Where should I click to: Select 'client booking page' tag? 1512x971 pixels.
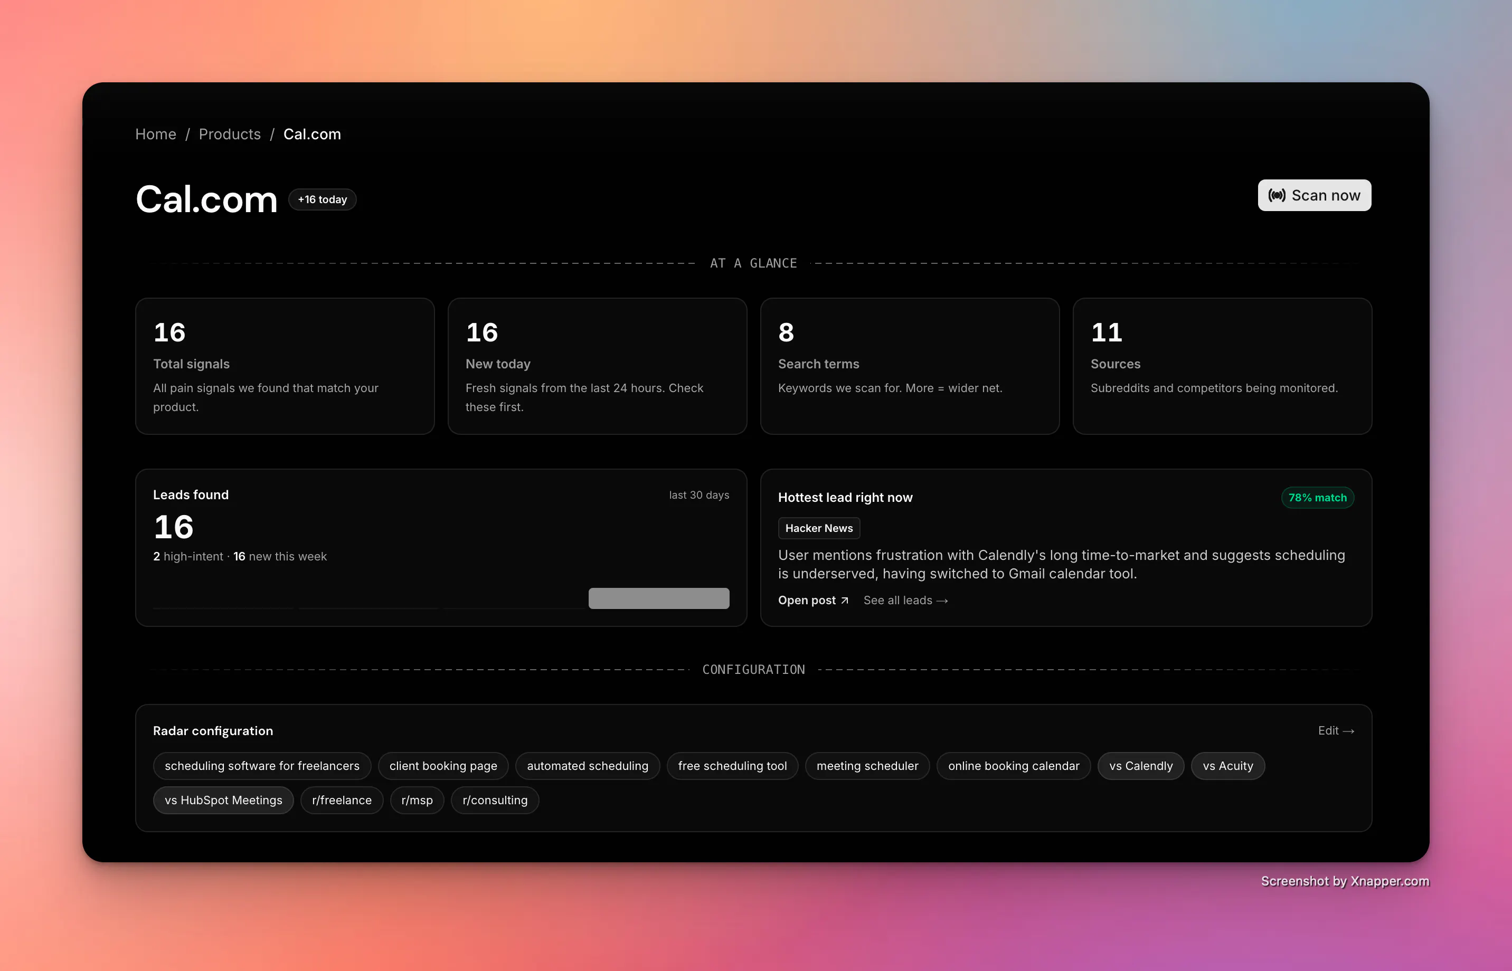coord(443,766)
